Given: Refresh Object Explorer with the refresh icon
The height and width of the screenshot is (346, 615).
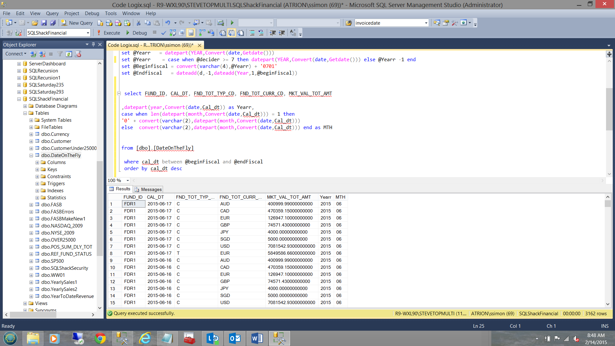Looking at the screenshot, I should point(69,54).
